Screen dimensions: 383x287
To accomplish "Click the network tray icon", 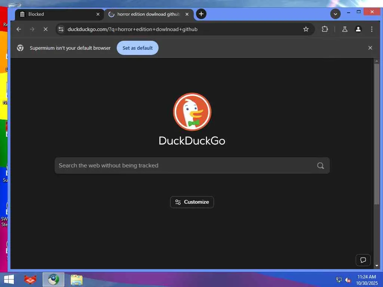I will pyautogui.click(x=338, y=280).
